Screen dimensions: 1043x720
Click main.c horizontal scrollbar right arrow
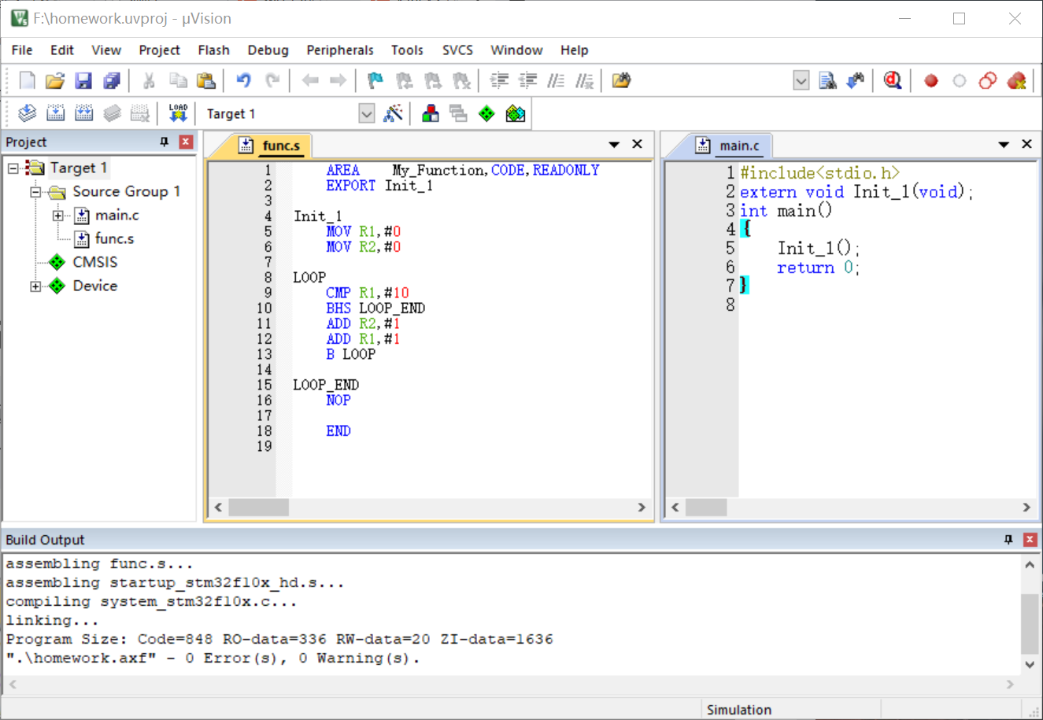[x=1026, y=508]
